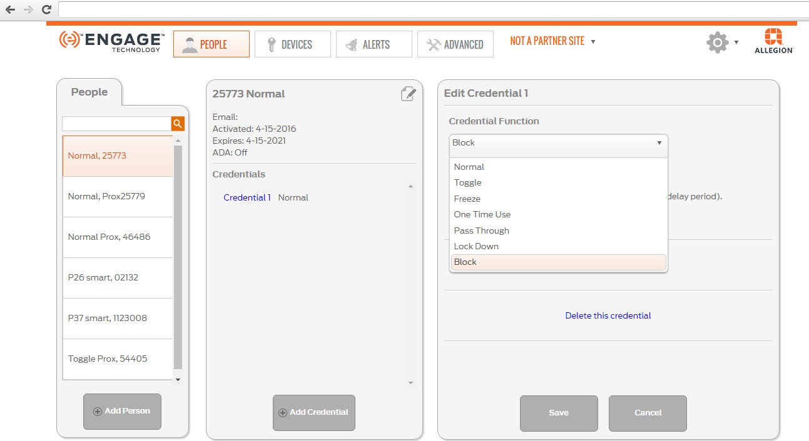Go to the Advanced tab
809x441 pixels.
455,44
